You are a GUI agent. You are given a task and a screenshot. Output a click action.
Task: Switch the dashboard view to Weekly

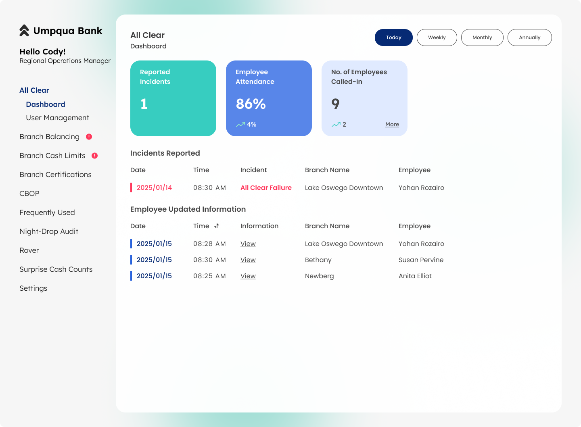pyautogui.click(x=437, y=37)
